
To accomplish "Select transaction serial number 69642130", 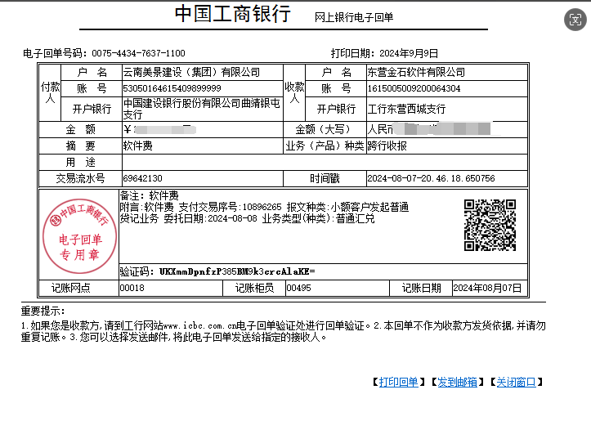I will (x=142, y=178).
